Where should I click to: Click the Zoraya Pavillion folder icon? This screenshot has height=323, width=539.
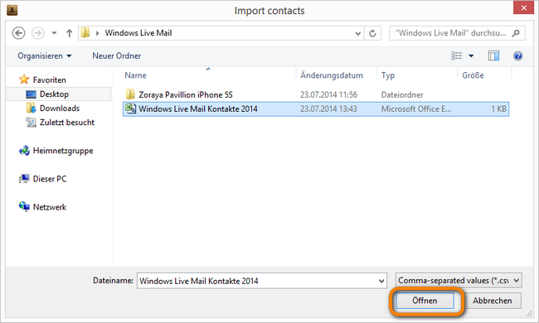click(130, 94)
